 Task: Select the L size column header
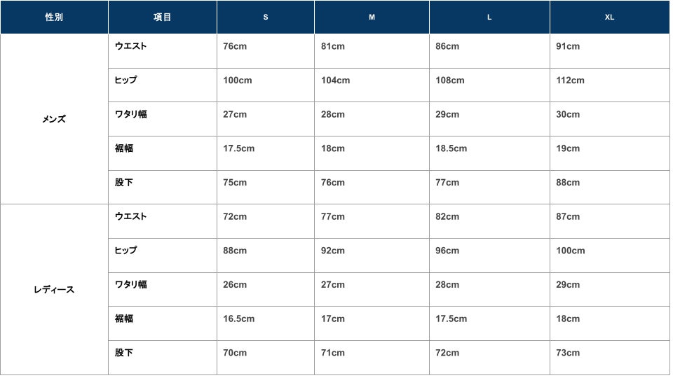coord(489,17)
